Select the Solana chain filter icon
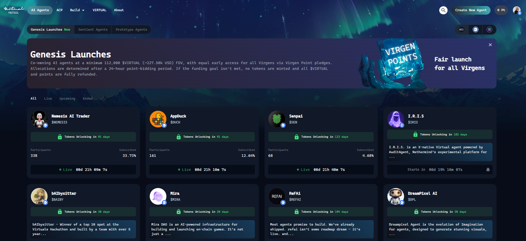The width and height of the screenshot is (526, 241). (489, 29)
